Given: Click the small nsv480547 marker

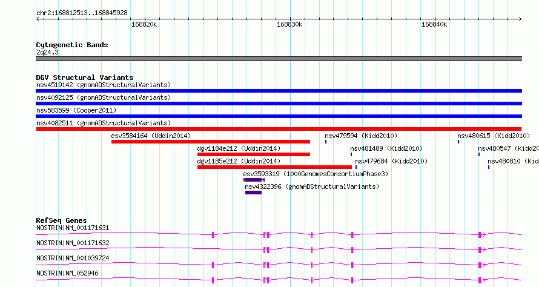Looking at the screenshot, I should [x=479, y=154].
